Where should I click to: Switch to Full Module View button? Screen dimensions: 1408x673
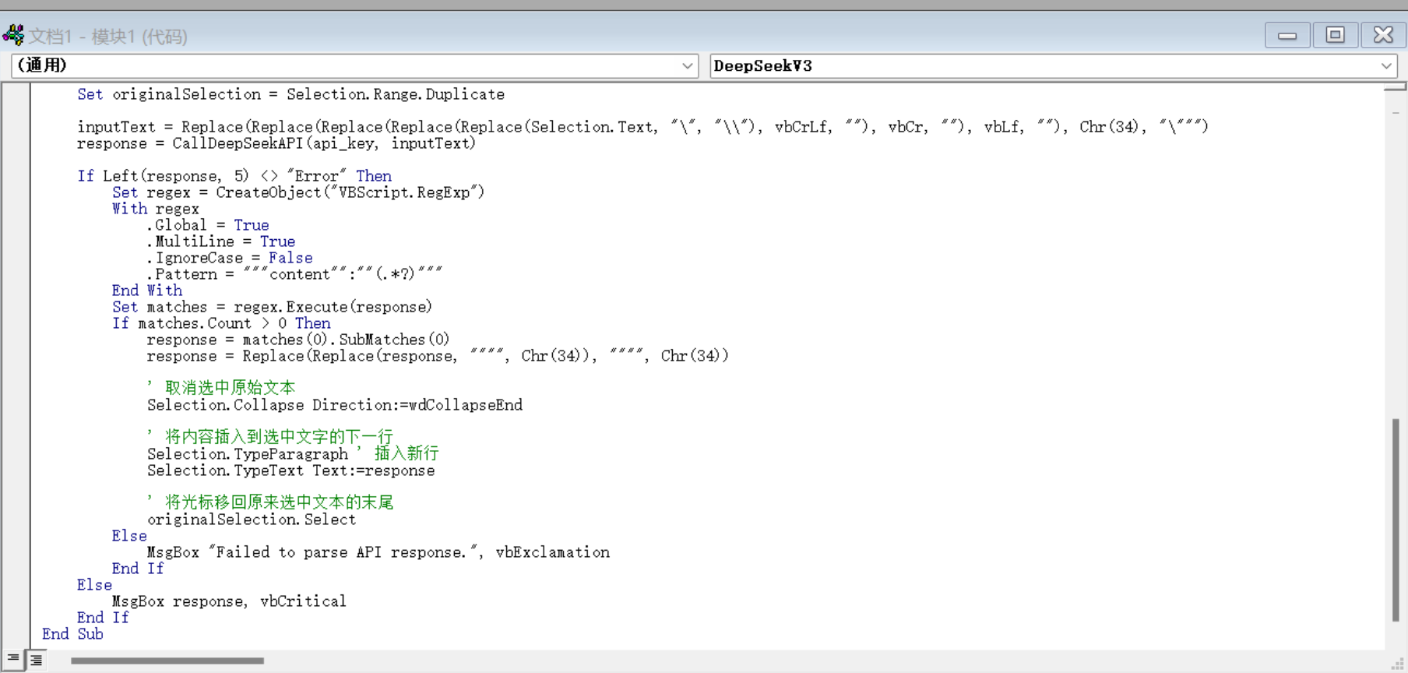[x=36, y=660]
